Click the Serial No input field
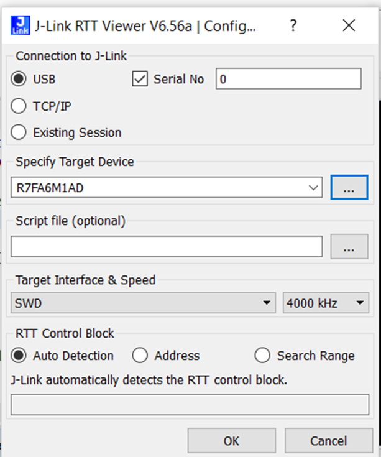Viewport: 381px width, 457px height. 288,79
